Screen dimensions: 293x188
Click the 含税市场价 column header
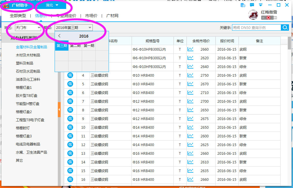(x=201, y=41)
